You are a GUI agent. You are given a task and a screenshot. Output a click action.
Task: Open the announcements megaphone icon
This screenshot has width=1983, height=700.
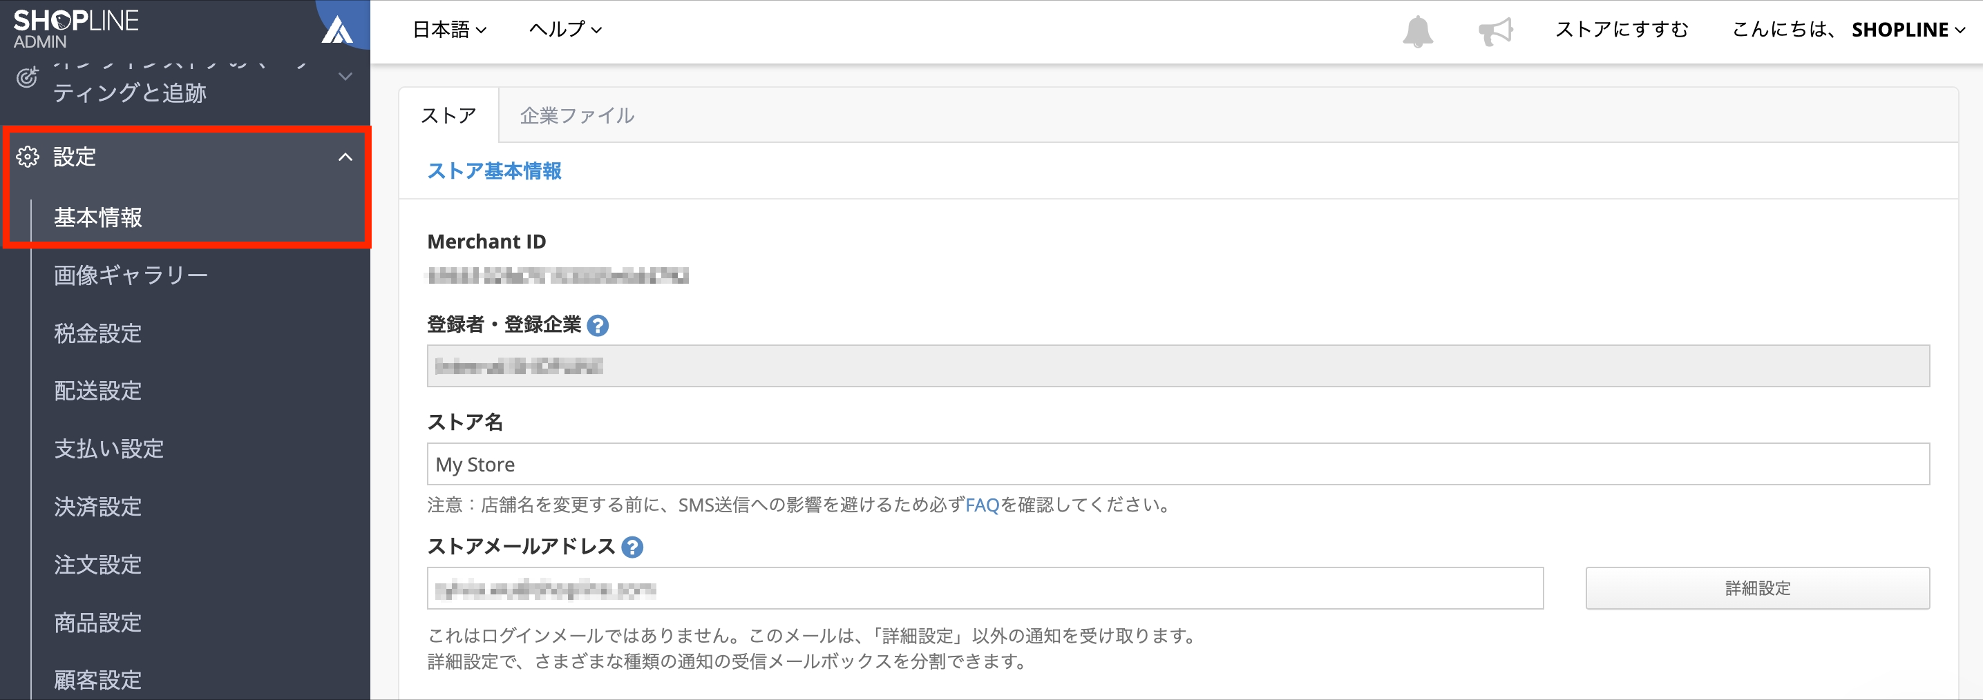point(1496,32)
